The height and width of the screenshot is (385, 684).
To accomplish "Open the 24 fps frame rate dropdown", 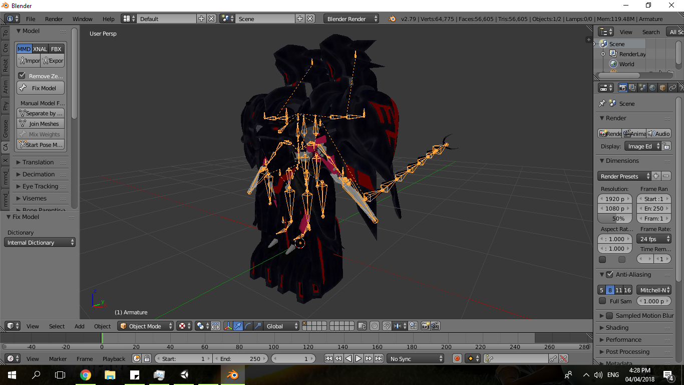I will coord(653,239).
